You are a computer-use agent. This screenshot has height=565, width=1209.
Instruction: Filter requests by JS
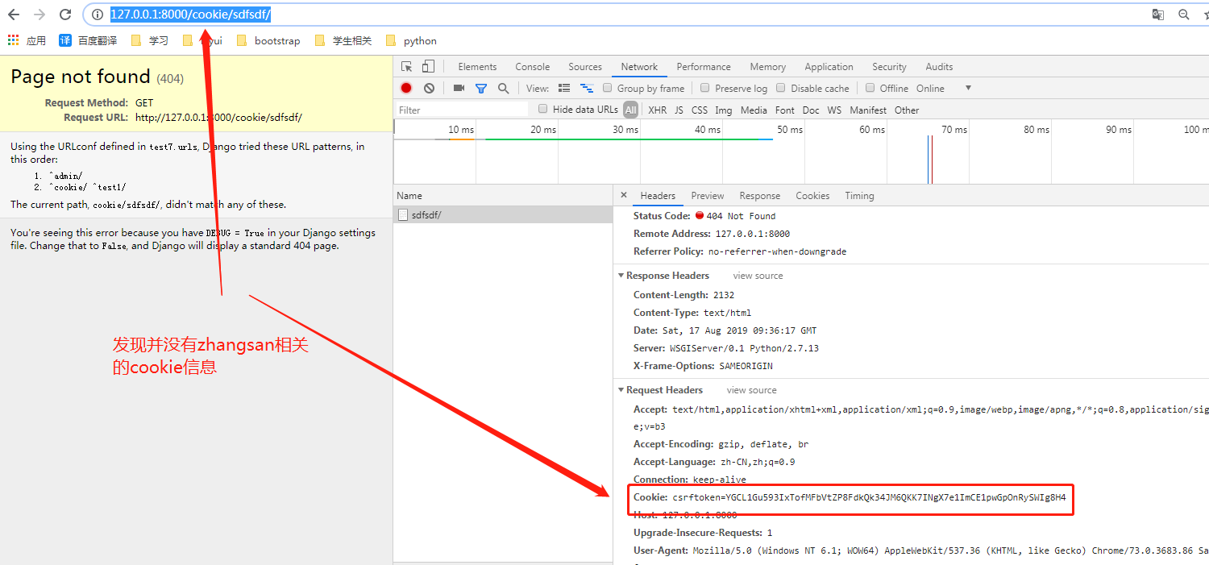[679, 110]
